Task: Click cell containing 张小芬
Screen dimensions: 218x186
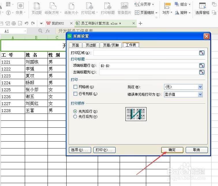Action: (36, 90)
